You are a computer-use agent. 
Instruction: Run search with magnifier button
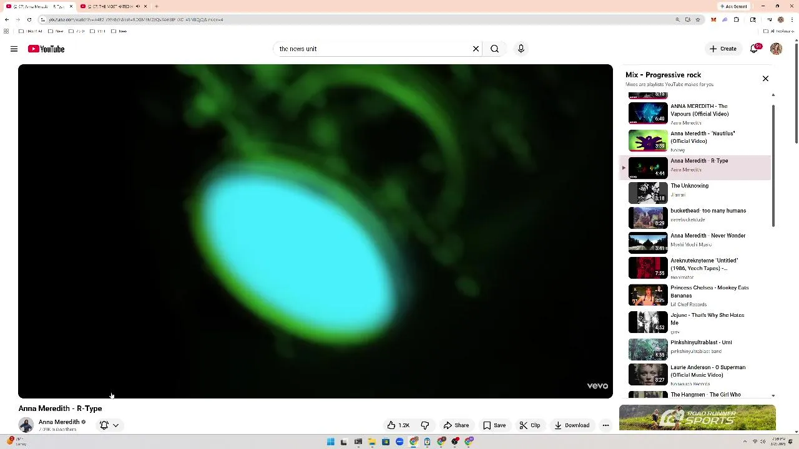tap(494, 49)
